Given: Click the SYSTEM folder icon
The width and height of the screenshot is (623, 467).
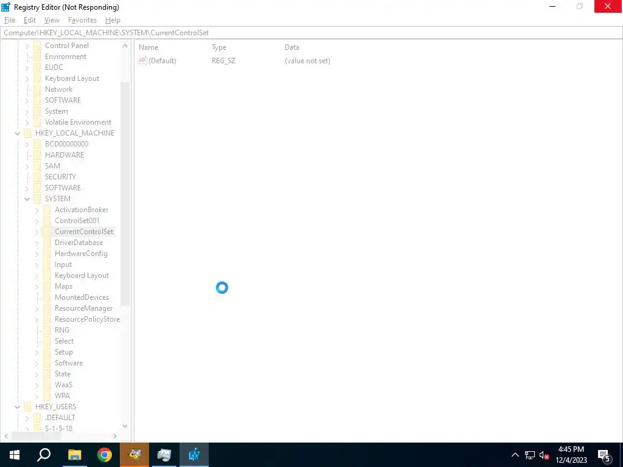Looking at the screenshot, I should pos(37,199).
